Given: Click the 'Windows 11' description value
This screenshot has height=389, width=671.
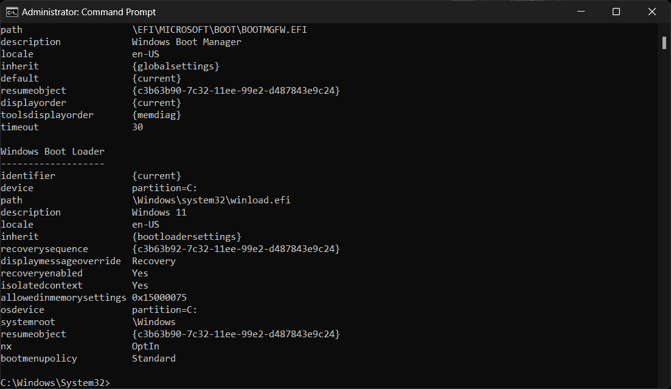Looking at the screenshot, I should click(159, 212).
